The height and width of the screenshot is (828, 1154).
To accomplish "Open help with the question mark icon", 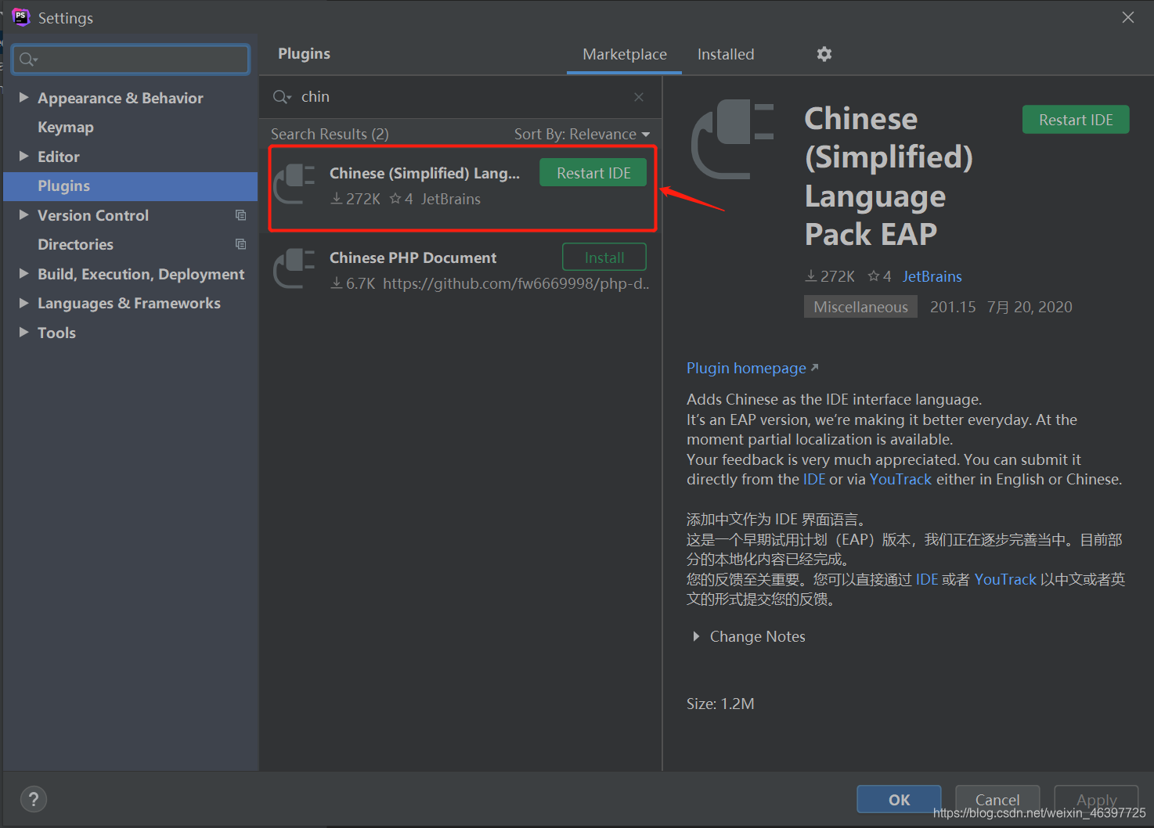I will tap(33, 799).
